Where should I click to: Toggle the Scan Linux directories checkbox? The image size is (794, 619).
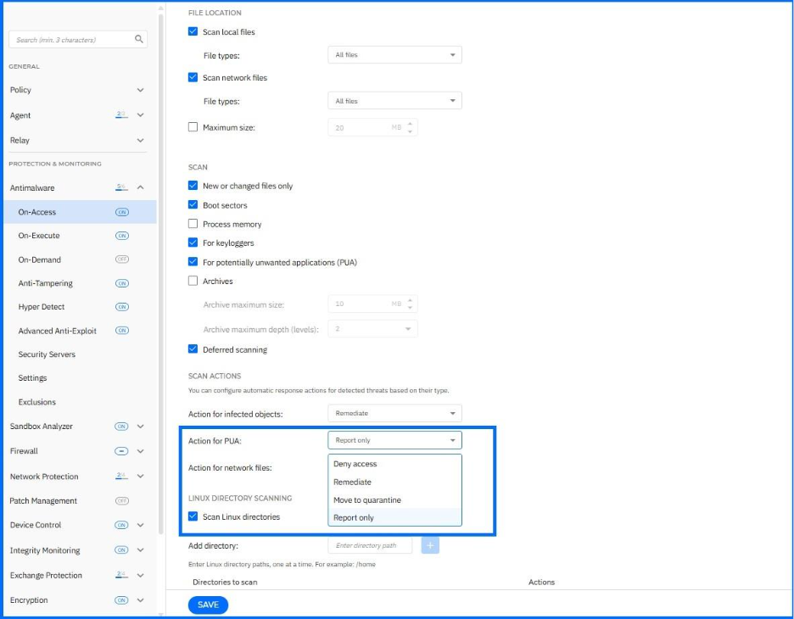(x=193, y=516)
